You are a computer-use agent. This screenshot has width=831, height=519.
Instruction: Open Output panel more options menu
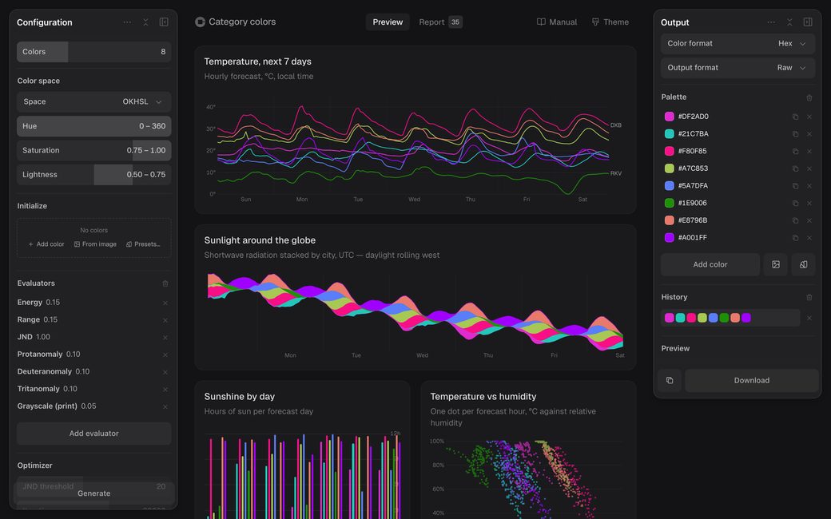click(771, 22)
